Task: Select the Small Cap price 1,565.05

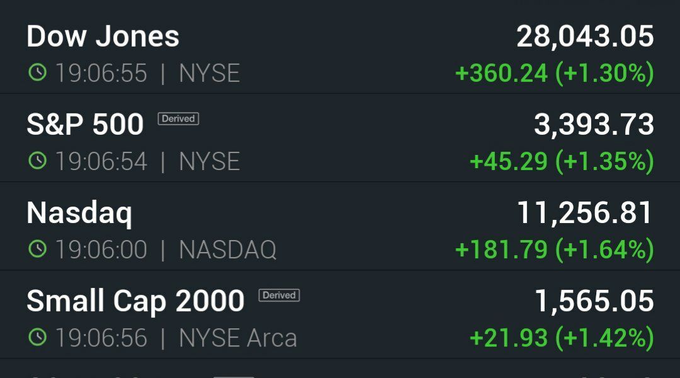Action: [594, 301]
